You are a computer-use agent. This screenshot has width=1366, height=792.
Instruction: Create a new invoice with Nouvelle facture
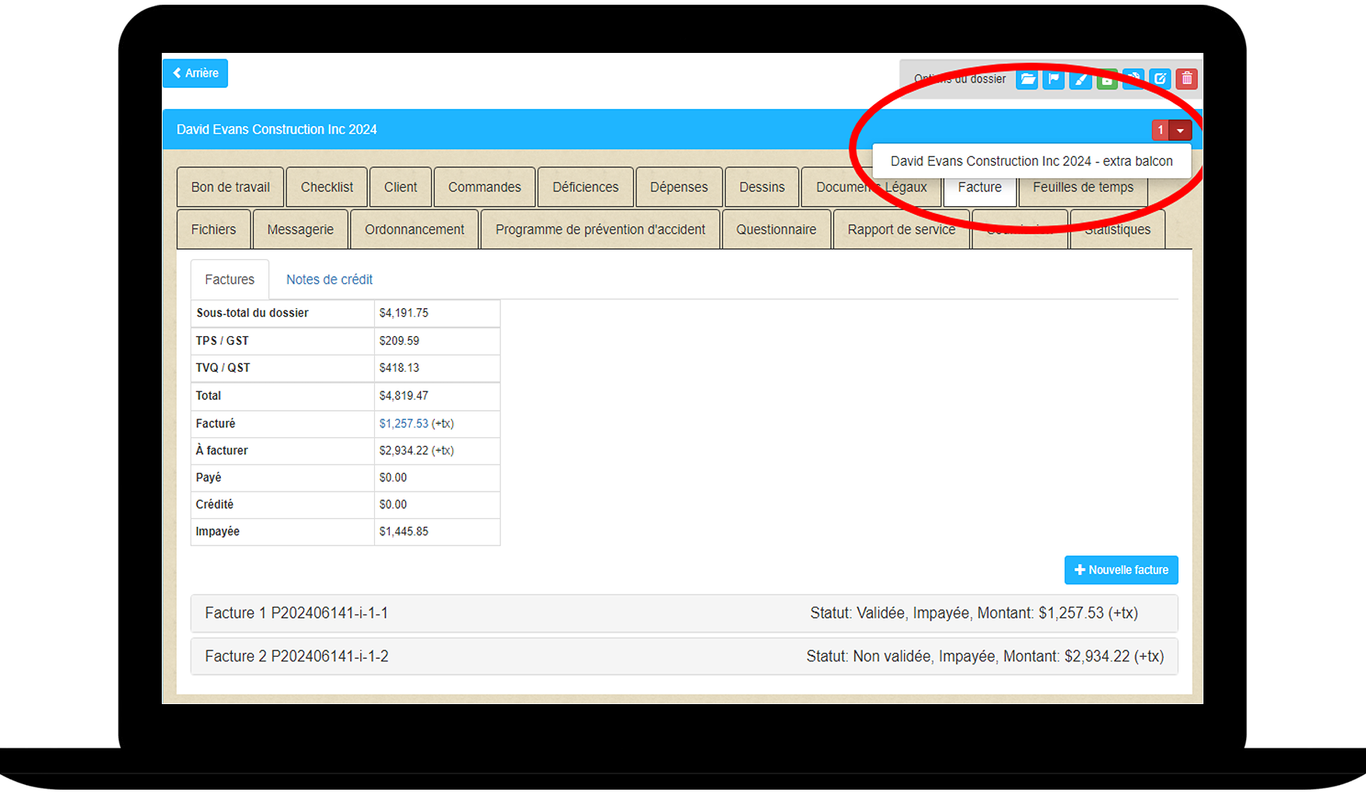[x=1120, y=569]
